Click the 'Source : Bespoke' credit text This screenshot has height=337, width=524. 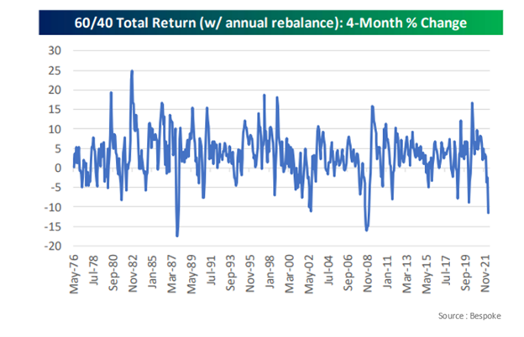469,316
